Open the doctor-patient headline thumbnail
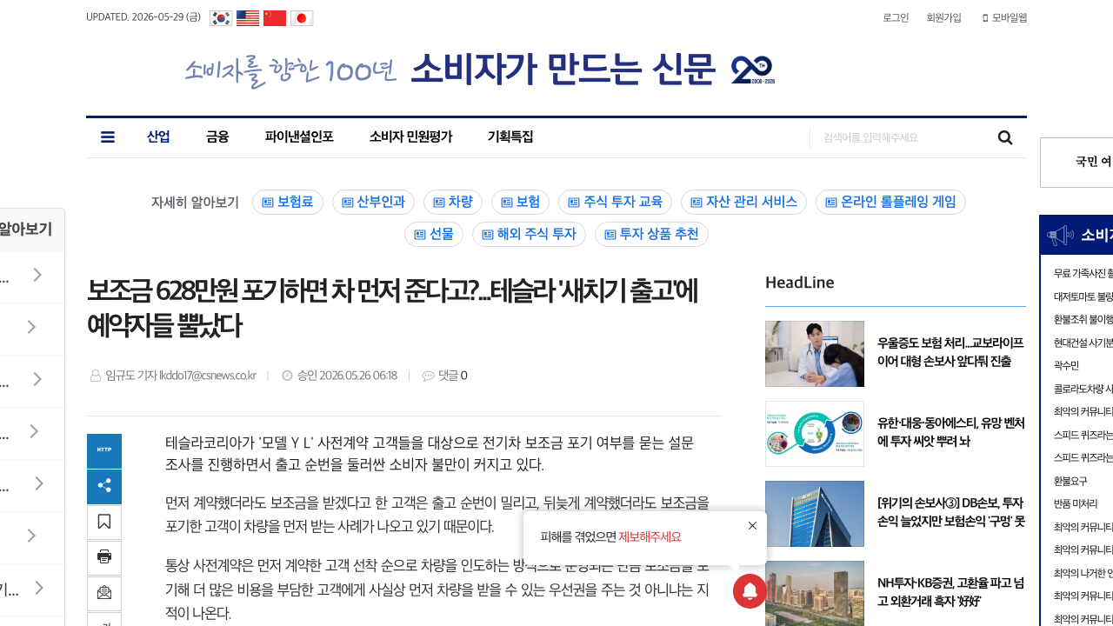 coord(815,354)
